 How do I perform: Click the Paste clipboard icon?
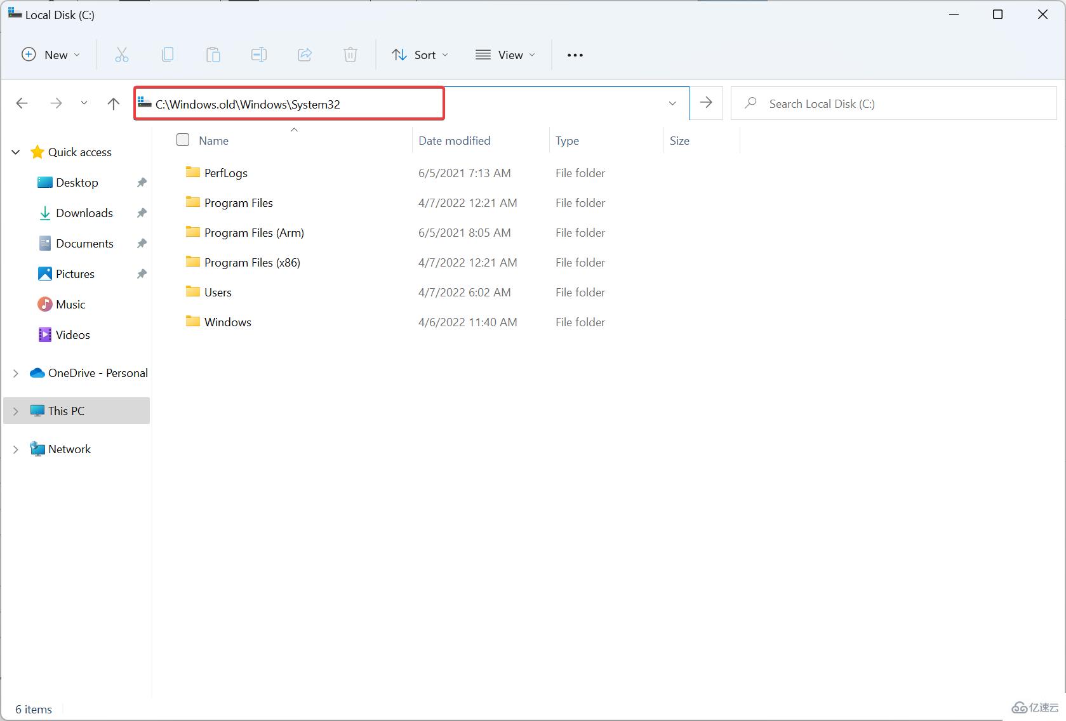213,55
